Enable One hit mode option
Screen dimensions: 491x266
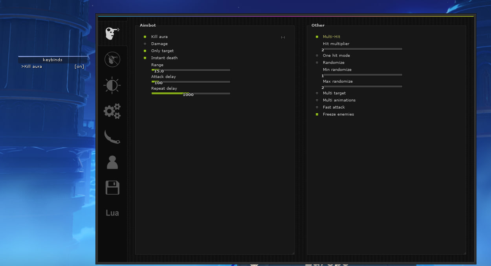[317, 56]
